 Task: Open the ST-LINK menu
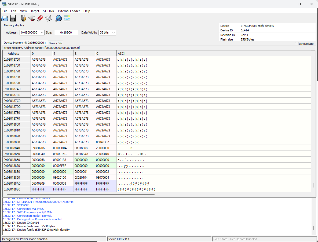point(49,11)
